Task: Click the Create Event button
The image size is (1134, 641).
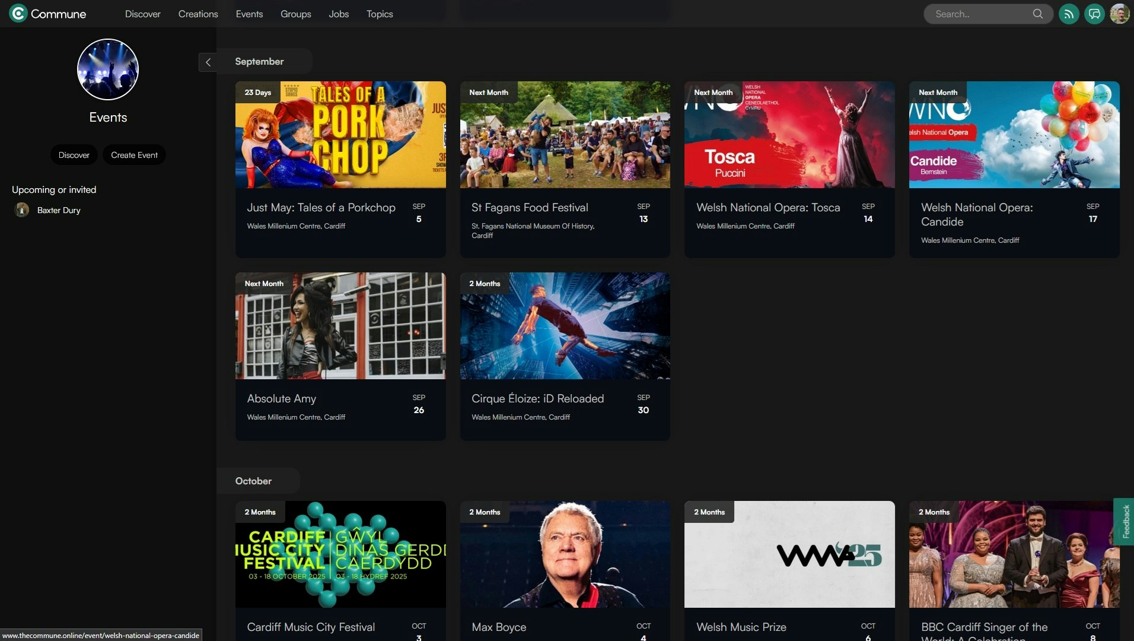Action: 134,155
